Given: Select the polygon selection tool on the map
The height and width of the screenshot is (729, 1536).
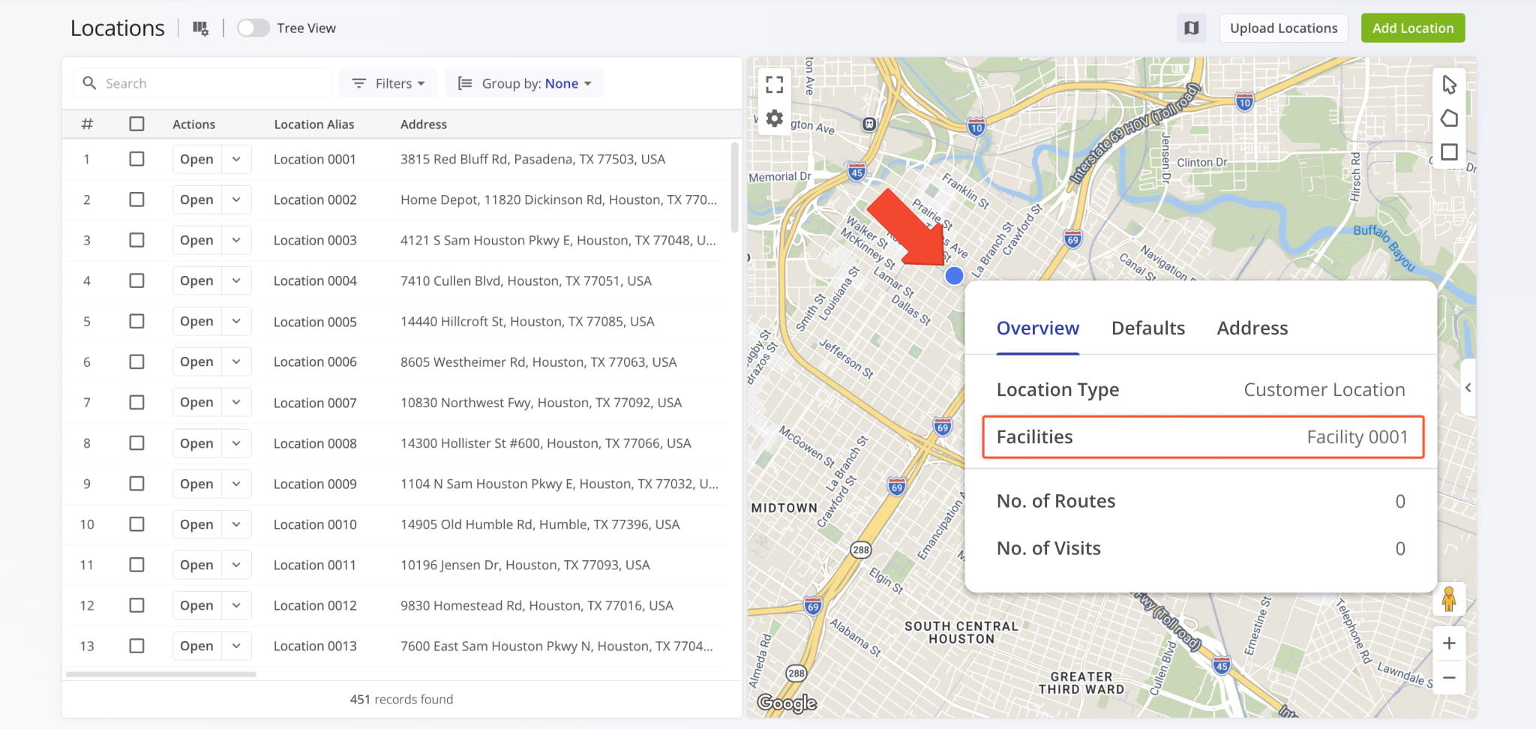Looking at the screenshot, I should tap(1450, 118).
